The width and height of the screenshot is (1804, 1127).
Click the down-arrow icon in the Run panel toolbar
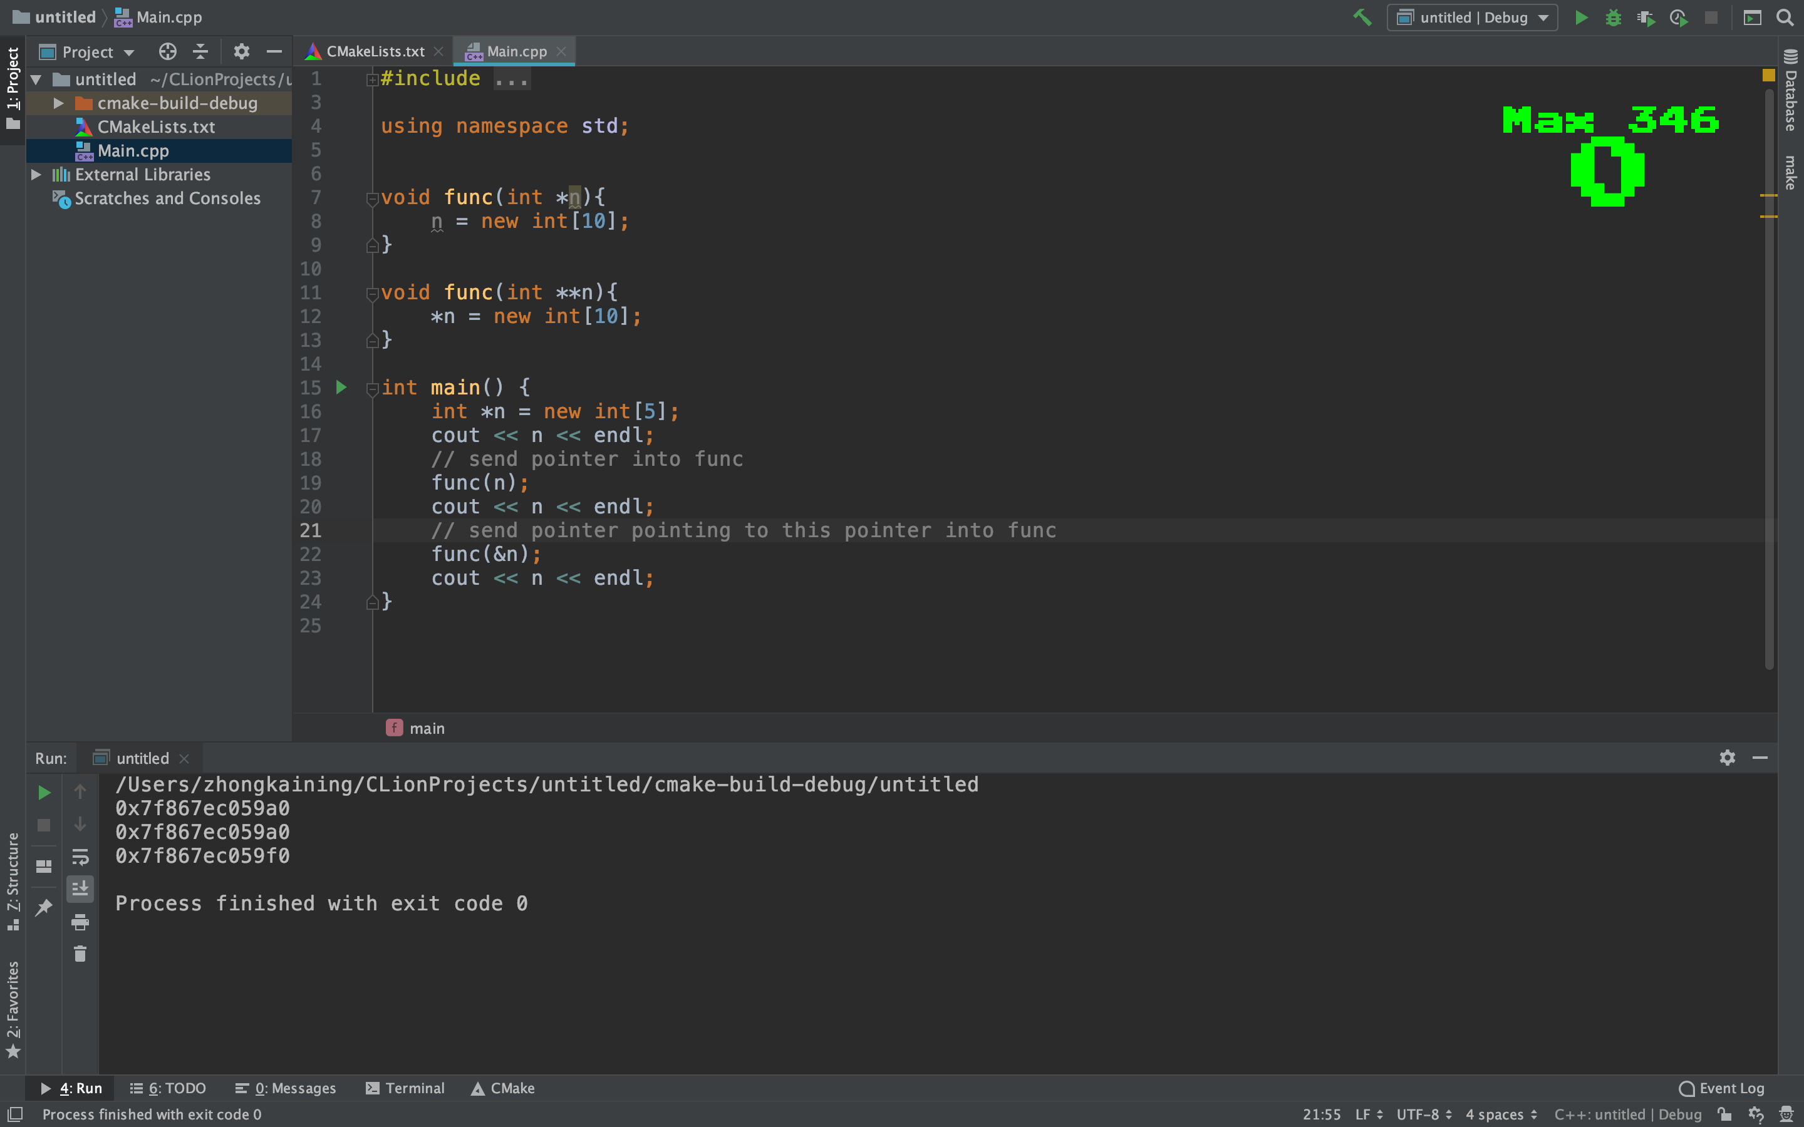click(x=80, y=825)
